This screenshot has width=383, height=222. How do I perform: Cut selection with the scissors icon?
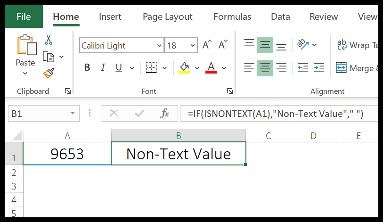click(49, 40)
